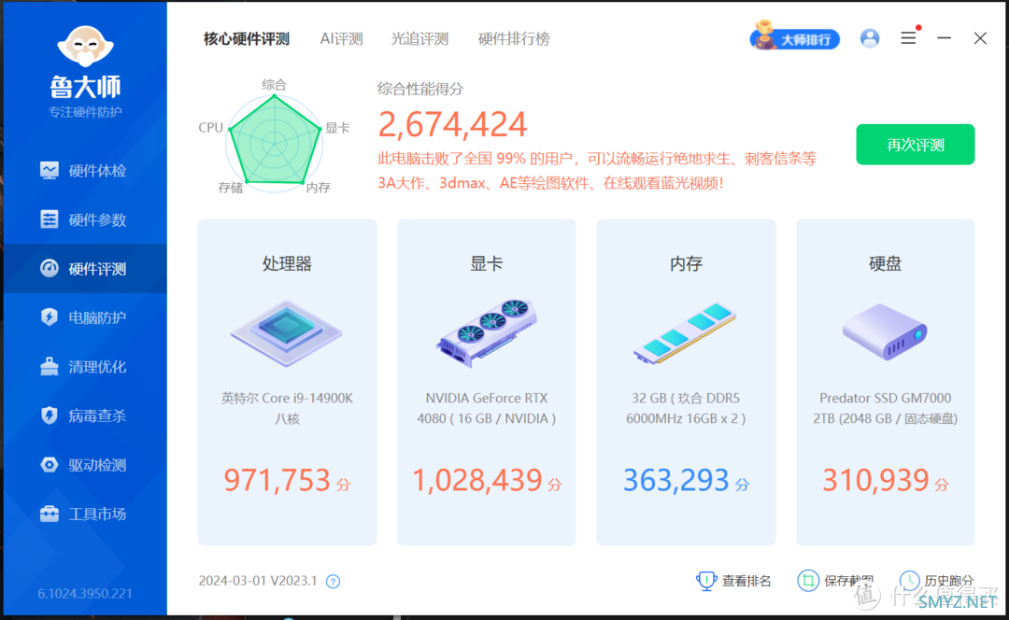1009x620 pixels.
Task: Switch to 光追评测 tab
Action: (x=419, y=38)
